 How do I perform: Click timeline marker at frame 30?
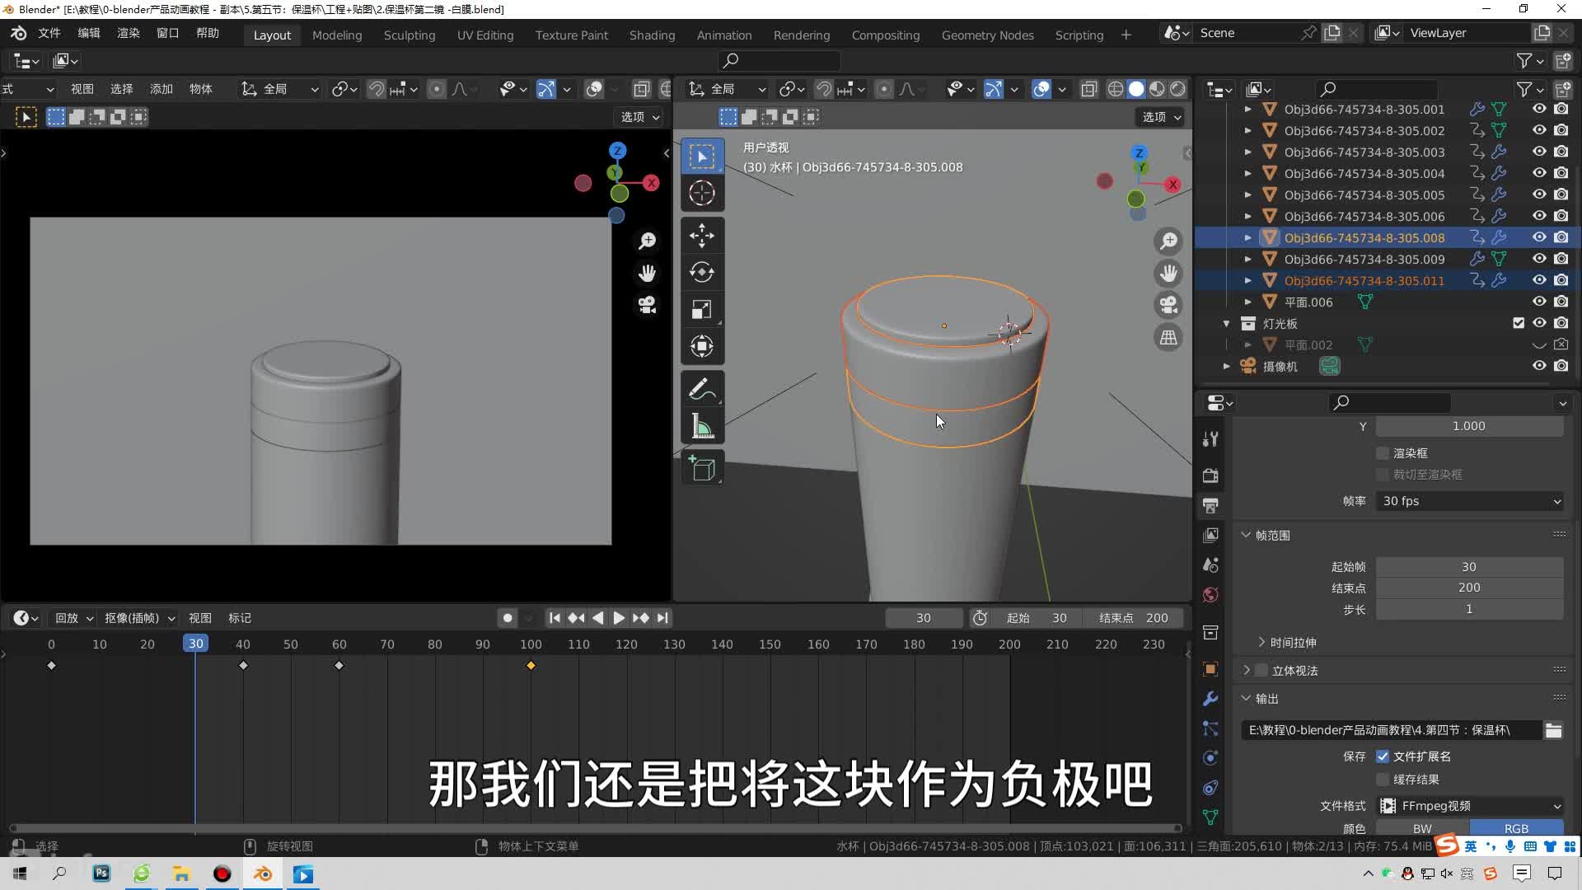(x=194, y=644)
